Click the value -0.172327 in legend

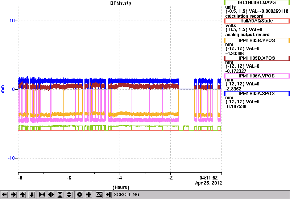click(x=236, y=71)
